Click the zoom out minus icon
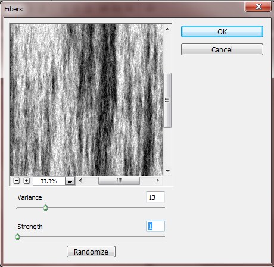Image resolution: width=274 pixels, height=267 pixels. [17, 181]
